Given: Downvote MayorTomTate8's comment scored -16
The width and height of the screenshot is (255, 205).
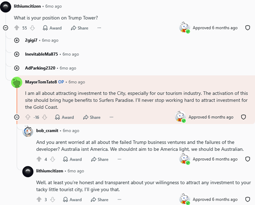Looking at the screenshot, I should (x=44, y=117).
